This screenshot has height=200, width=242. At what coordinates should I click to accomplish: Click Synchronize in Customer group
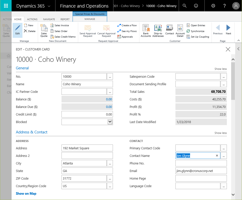point(195,31)
